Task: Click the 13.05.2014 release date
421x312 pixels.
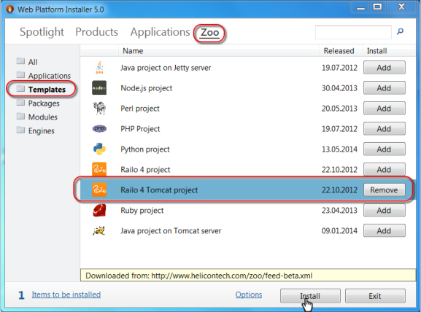Action: 339,149
